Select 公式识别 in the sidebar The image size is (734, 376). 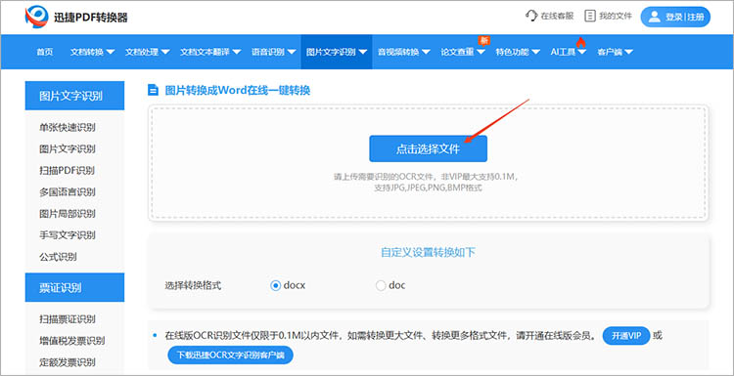pos(58,257)
